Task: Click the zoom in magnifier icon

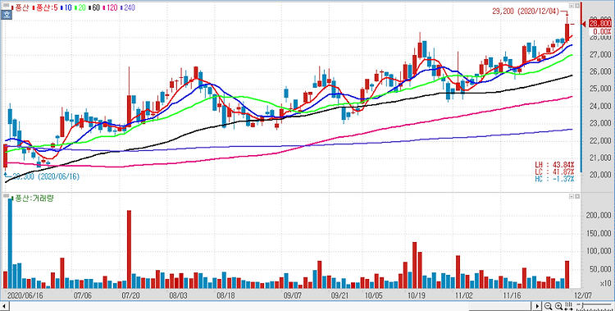Action: [x=558, y=306]
